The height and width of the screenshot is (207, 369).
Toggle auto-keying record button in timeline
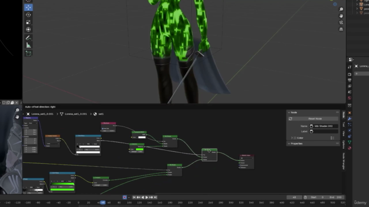(125, 197)
